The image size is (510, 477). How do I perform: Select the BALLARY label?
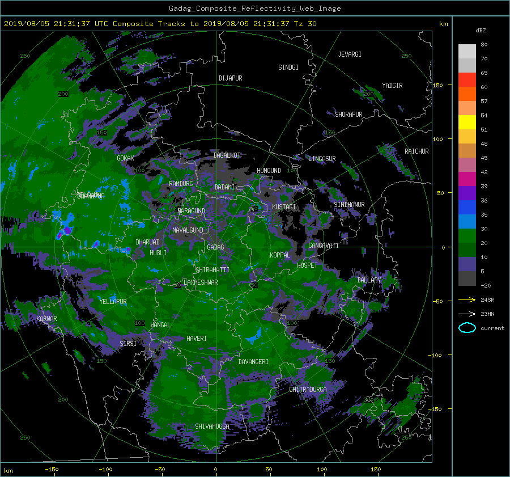click(369, 280)
